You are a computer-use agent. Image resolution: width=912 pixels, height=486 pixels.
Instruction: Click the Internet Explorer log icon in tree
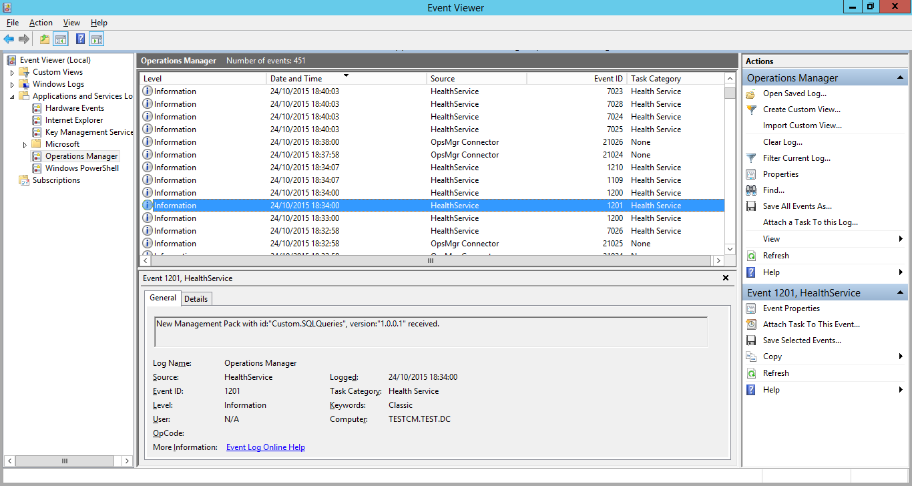[37, 120]
